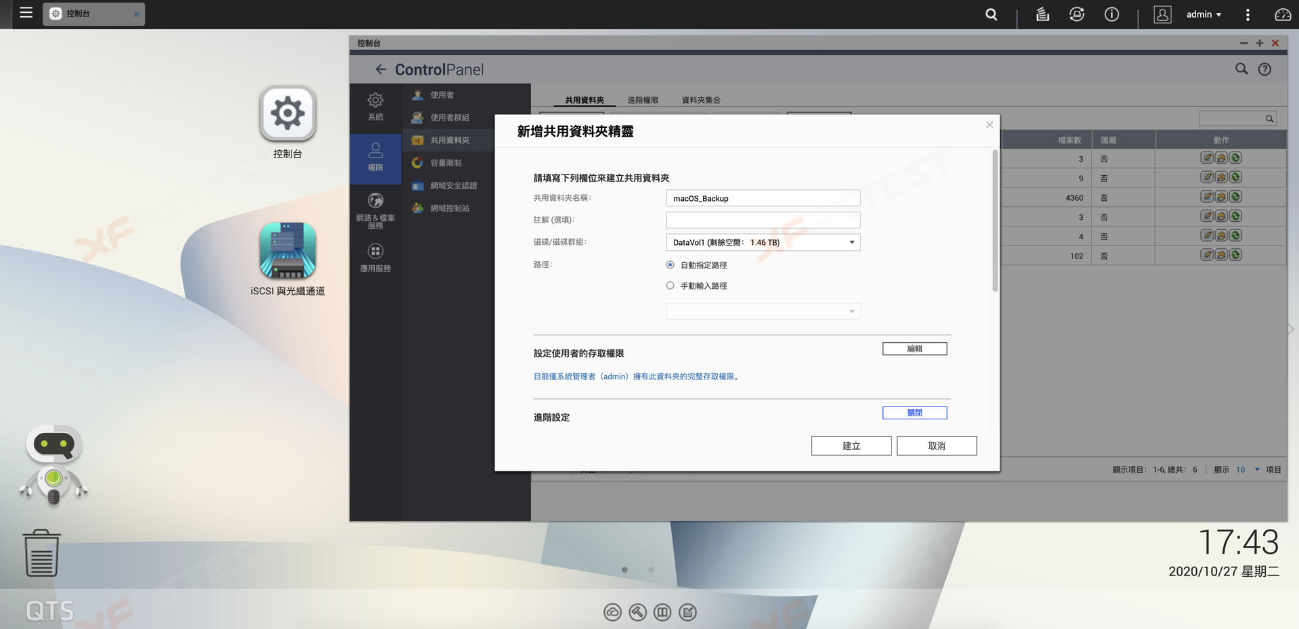Go to second desktop page dot
The height and width of the screenshot is (629, 1299).
(652, 569)
